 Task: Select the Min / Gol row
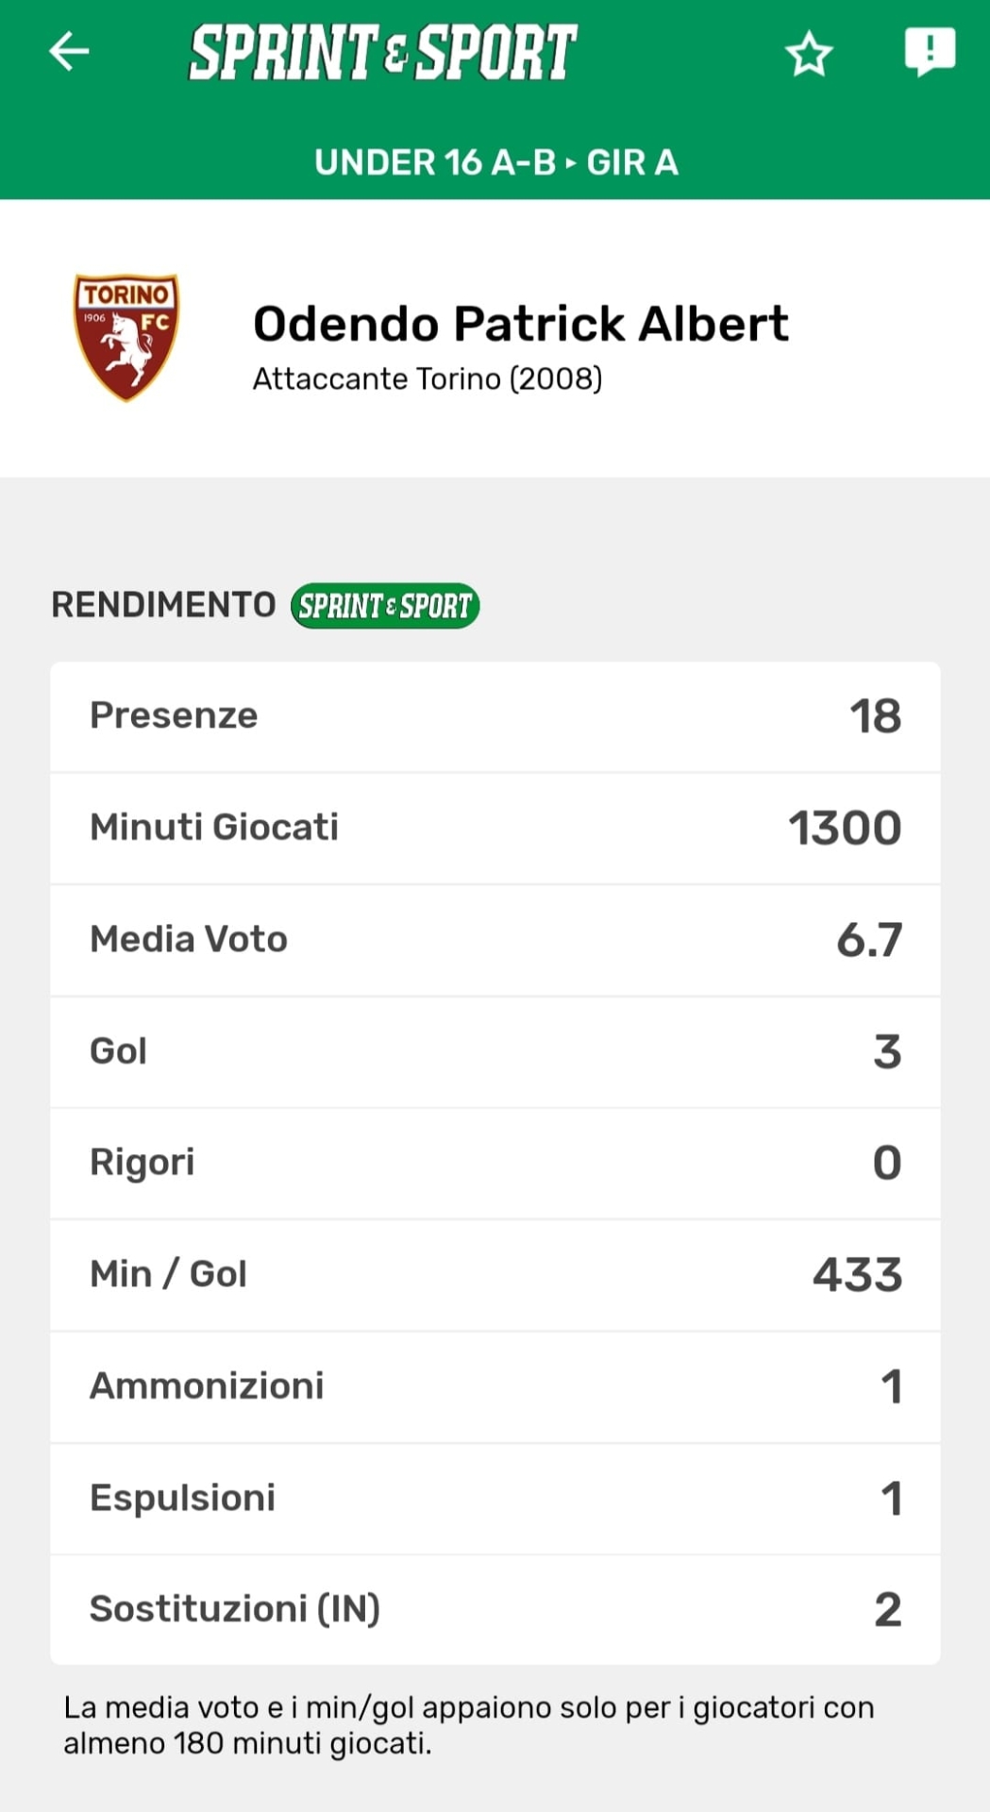coord(495,1274)
